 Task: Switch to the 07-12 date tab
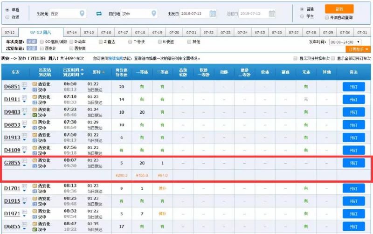10,33
